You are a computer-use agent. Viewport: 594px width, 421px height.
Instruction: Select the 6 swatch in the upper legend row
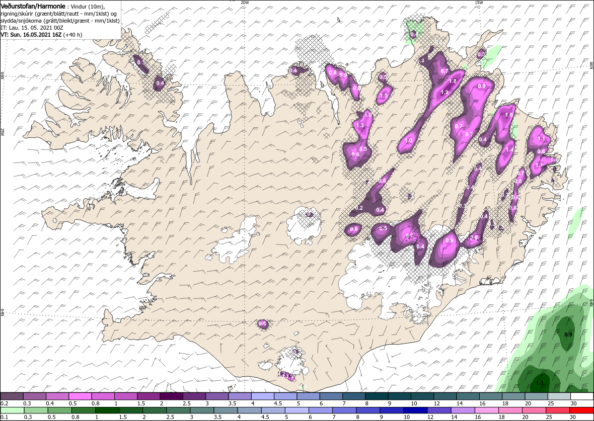point(331,396)
